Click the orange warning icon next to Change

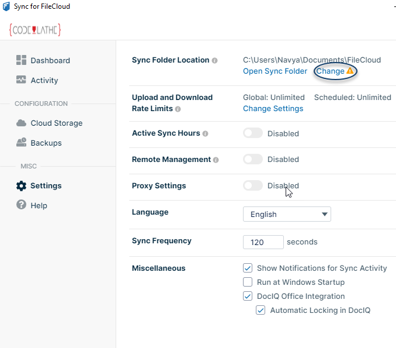(350, 71)
